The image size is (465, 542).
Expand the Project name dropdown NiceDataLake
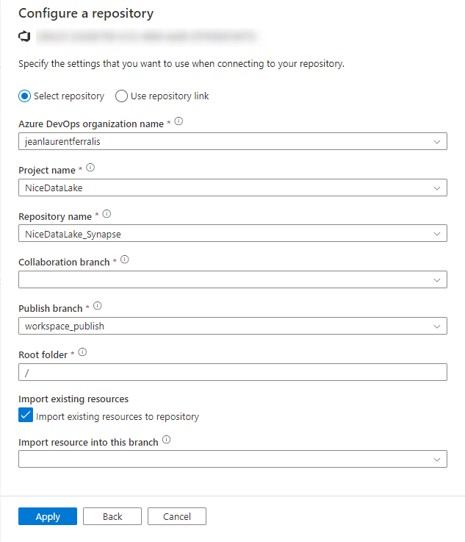233,188
